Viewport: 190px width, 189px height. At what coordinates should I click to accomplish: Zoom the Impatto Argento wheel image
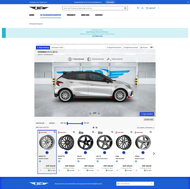tap(55, 132)
